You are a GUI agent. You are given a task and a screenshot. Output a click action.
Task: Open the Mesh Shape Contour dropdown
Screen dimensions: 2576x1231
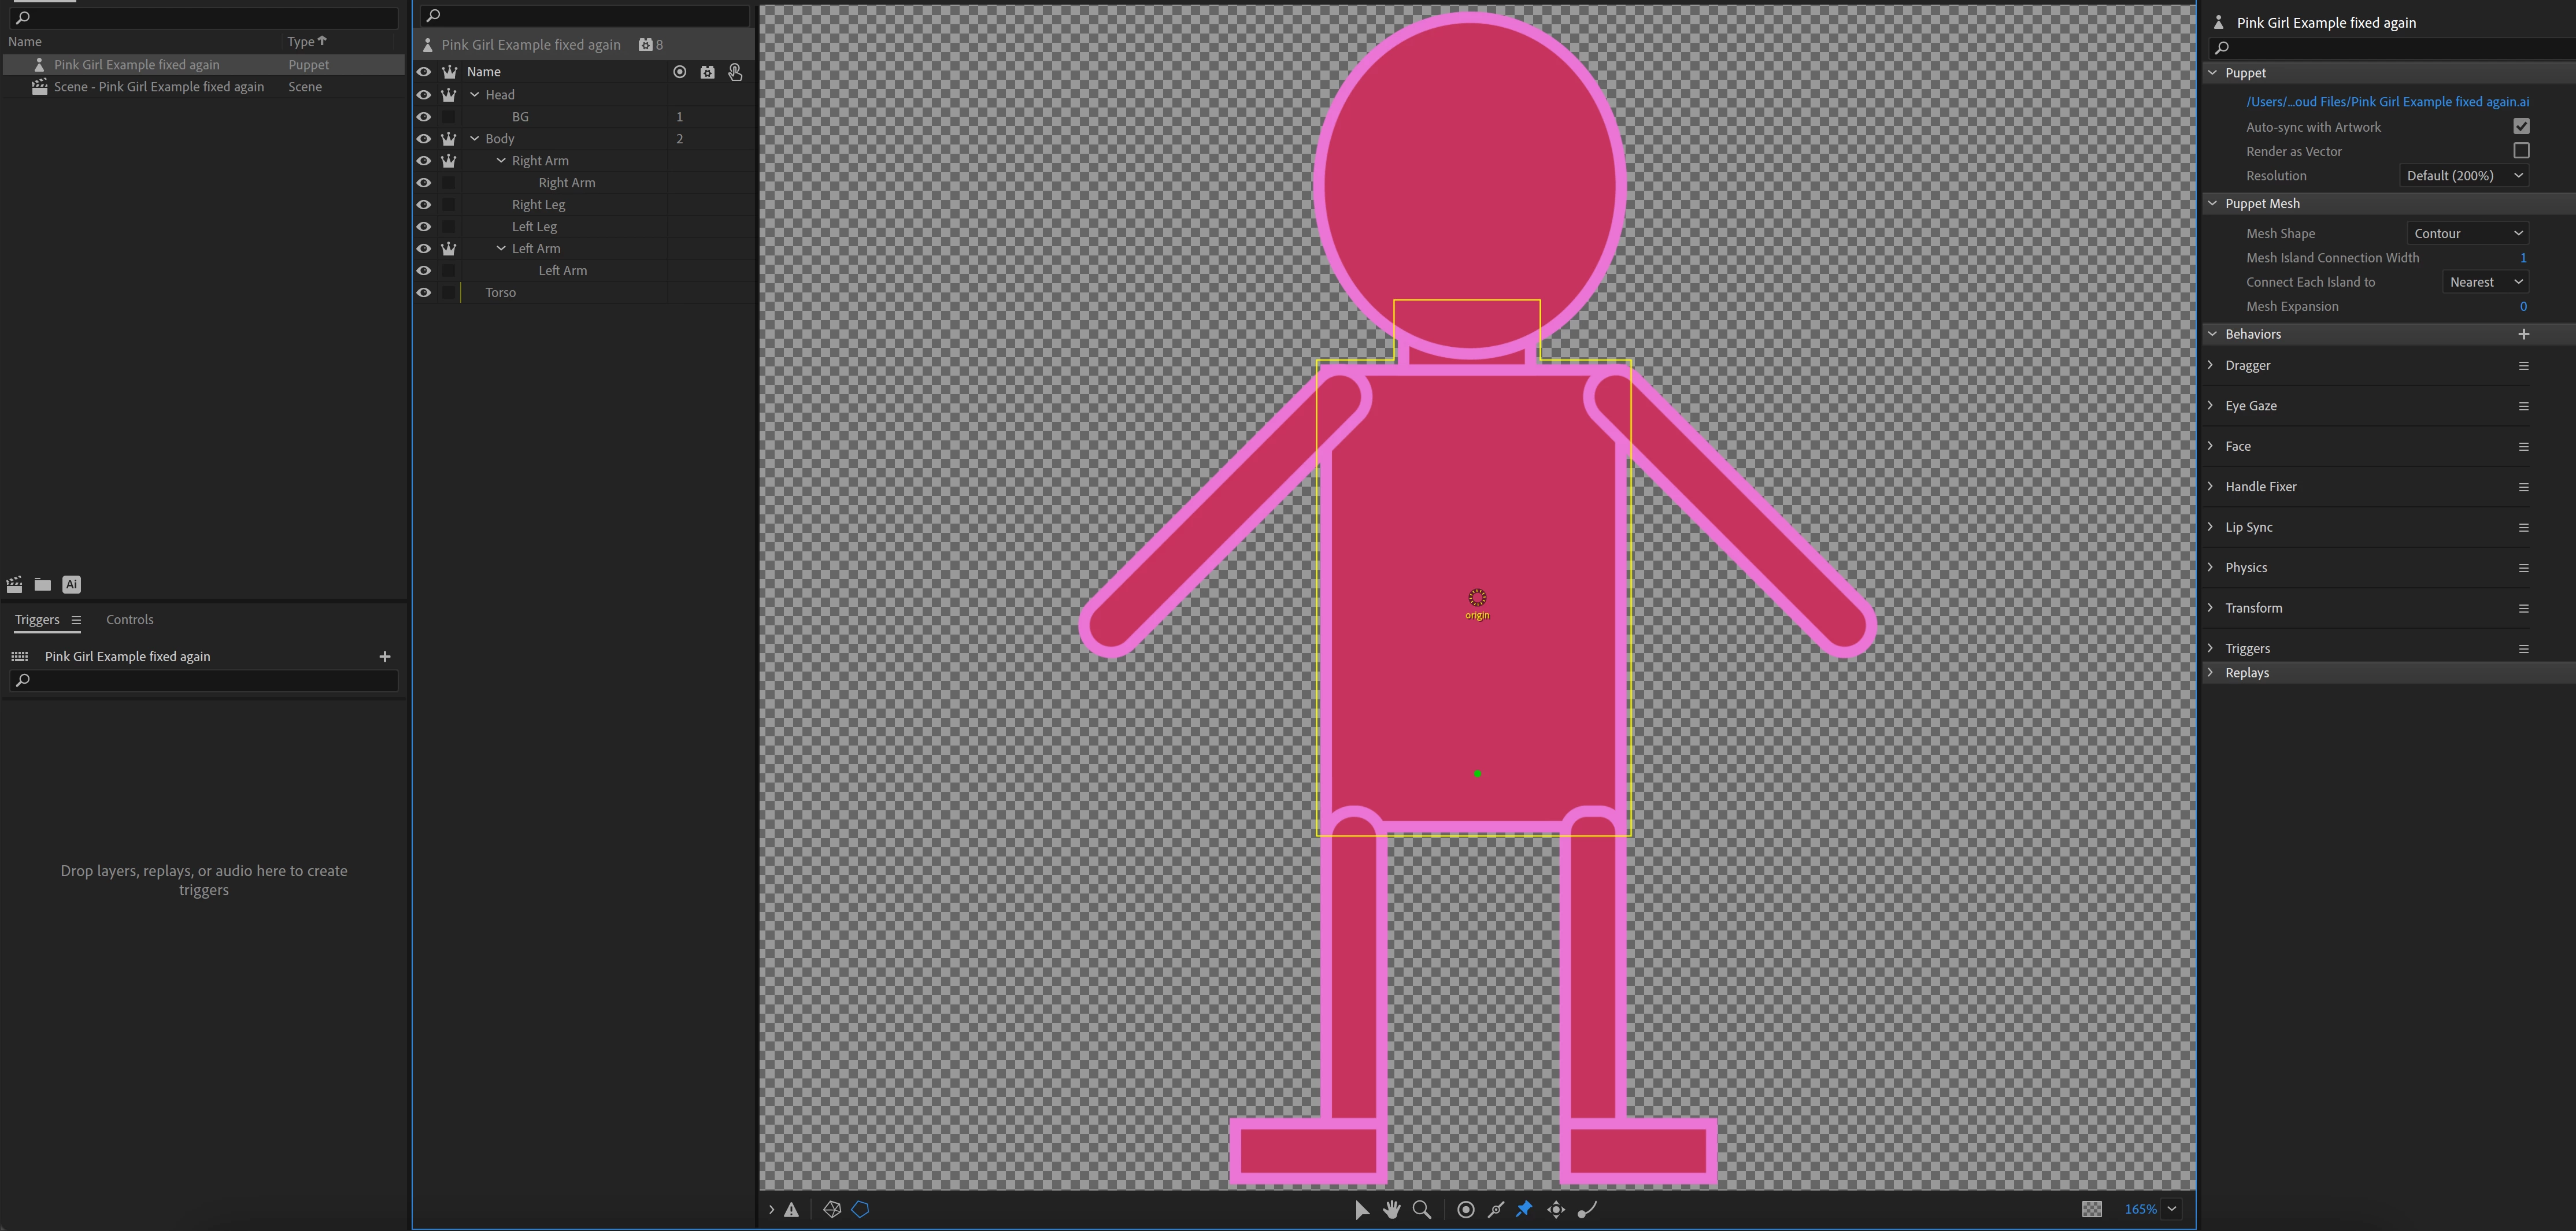[2467, 234]
